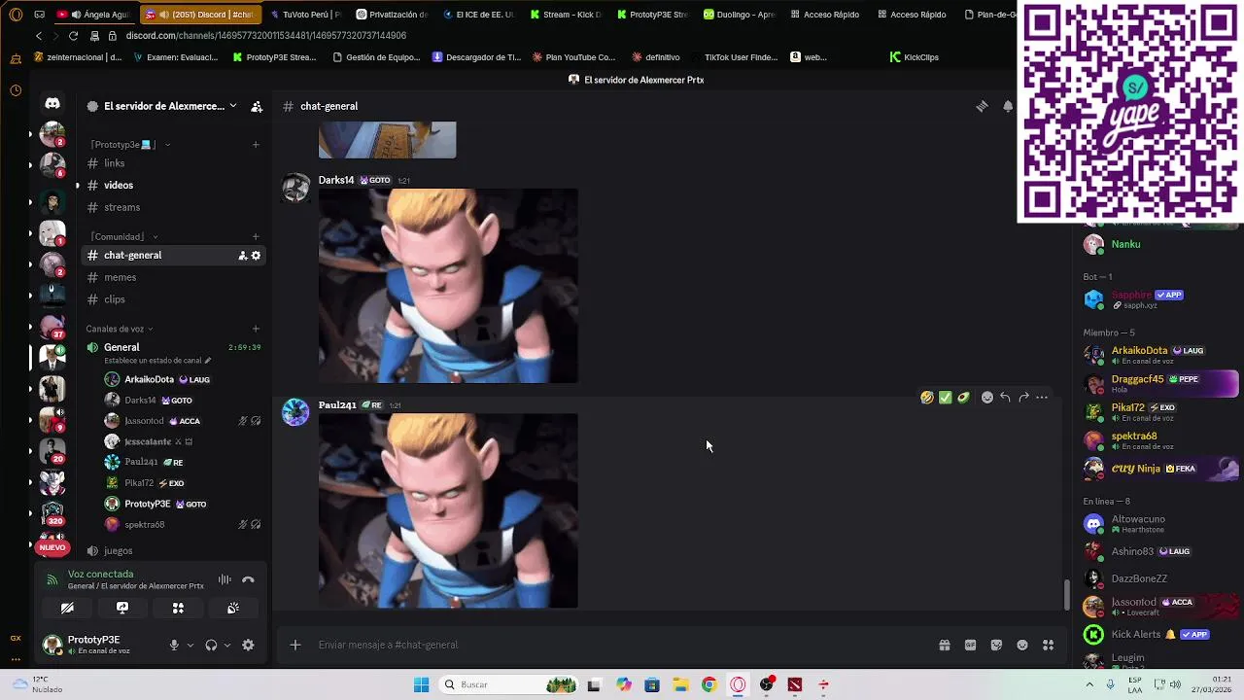
Task: Create invite icon on chat-general row
Action: pos(242,256)
